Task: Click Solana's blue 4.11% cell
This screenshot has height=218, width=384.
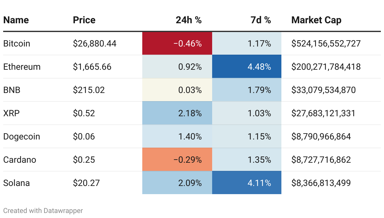Action: (247, 183)
